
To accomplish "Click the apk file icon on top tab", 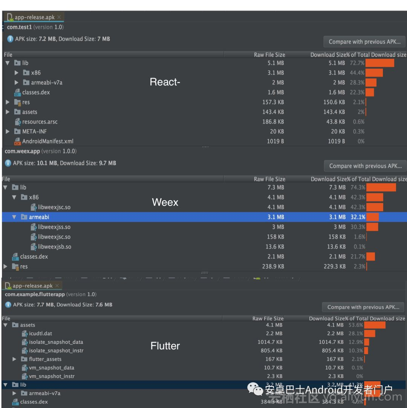I will pos(10,17).
